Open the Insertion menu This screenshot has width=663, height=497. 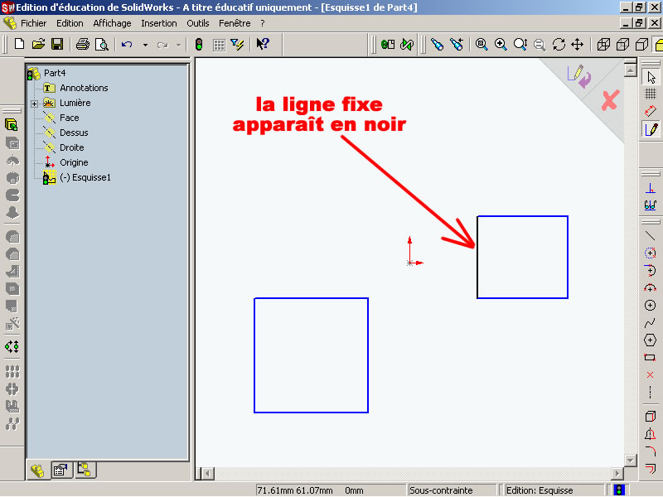pos(159,23)
